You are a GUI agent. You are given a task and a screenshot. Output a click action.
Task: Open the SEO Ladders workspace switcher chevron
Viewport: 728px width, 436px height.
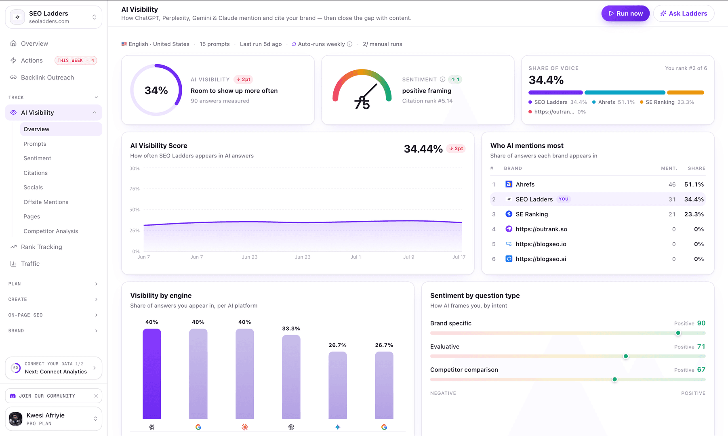point(94,17)
